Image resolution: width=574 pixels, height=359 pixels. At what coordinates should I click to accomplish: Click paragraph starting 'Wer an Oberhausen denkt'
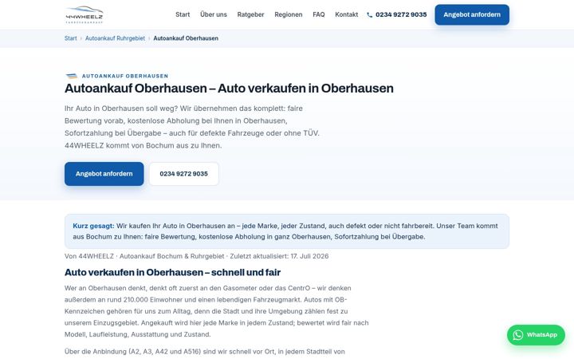point(216,311)
